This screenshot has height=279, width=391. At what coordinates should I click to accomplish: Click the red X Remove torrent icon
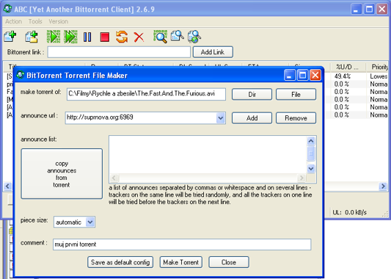pyautogui.click(x=139, y=37)
